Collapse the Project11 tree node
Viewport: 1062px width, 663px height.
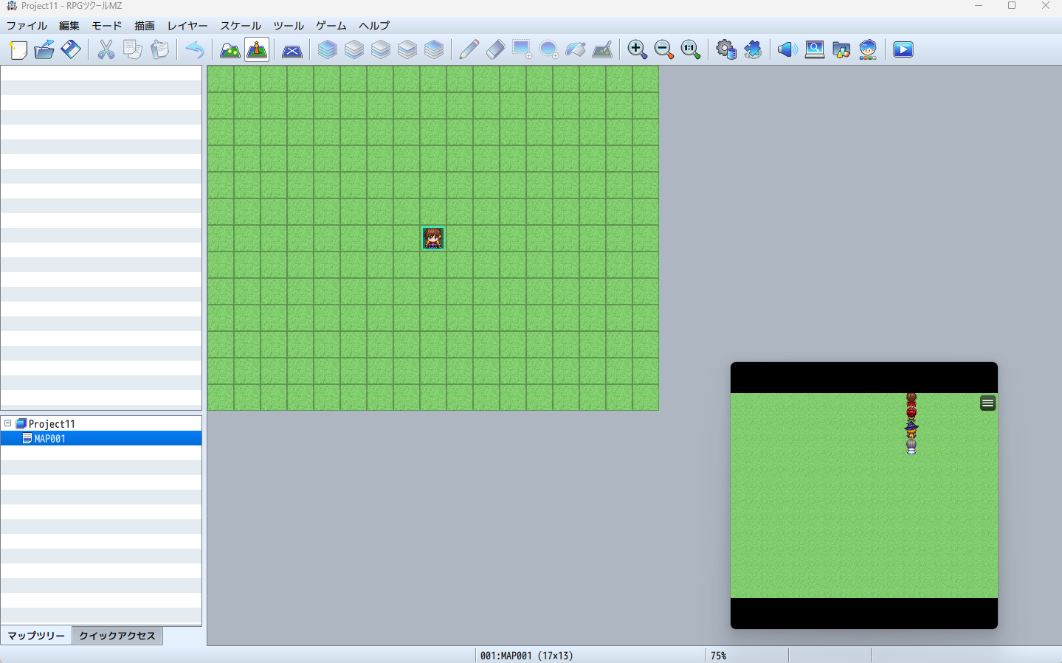(8, 423)
